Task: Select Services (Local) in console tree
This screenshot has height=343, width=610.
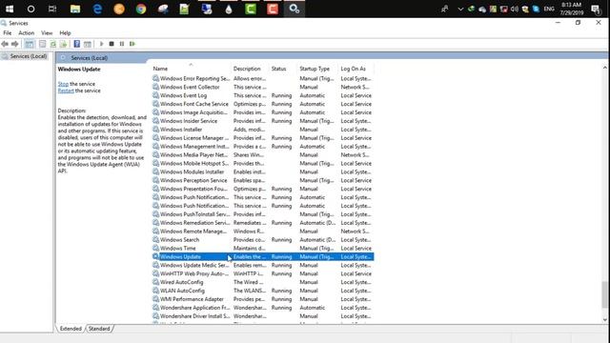Action: [28, 56]
